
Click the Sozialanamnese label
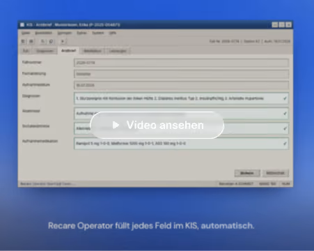point(36,126)
